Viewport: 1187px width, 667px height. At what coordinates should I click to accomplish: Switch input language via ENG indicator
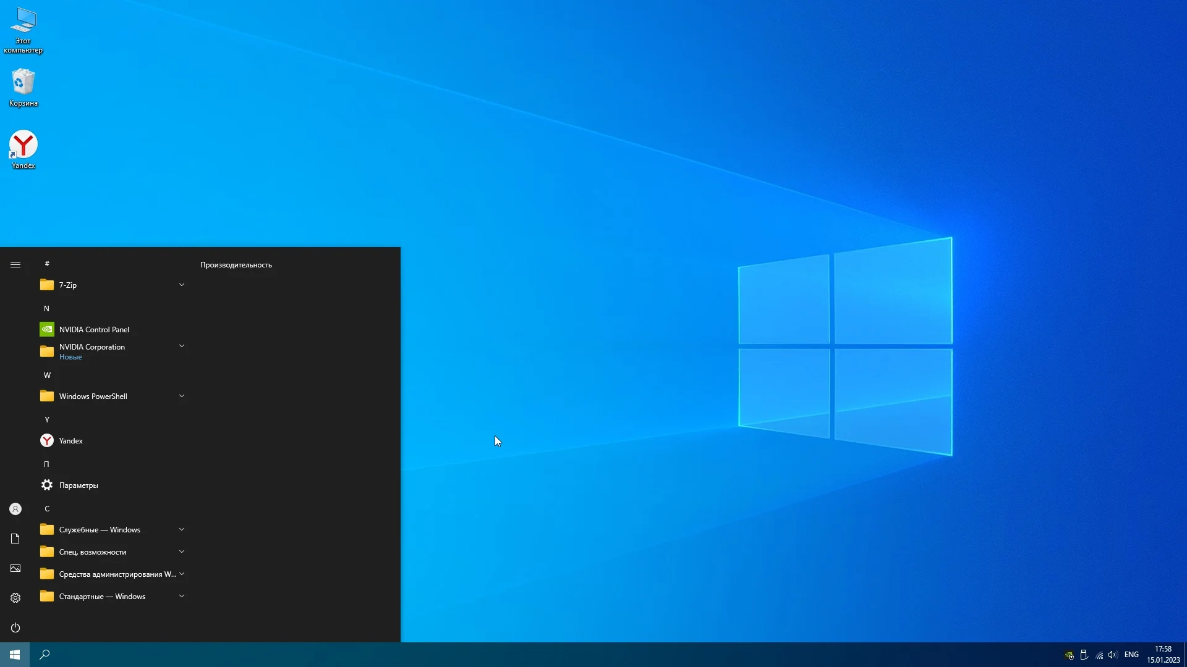click(1131, 654)
